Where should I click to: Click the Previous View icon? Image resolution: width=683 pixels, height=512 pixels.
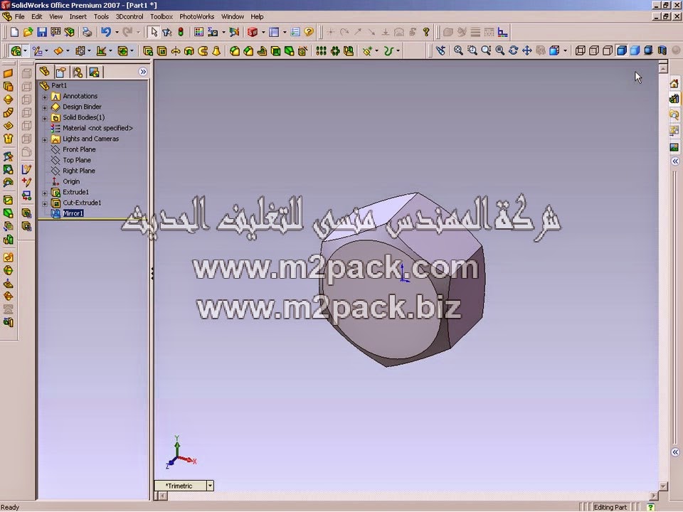[440, 50]
